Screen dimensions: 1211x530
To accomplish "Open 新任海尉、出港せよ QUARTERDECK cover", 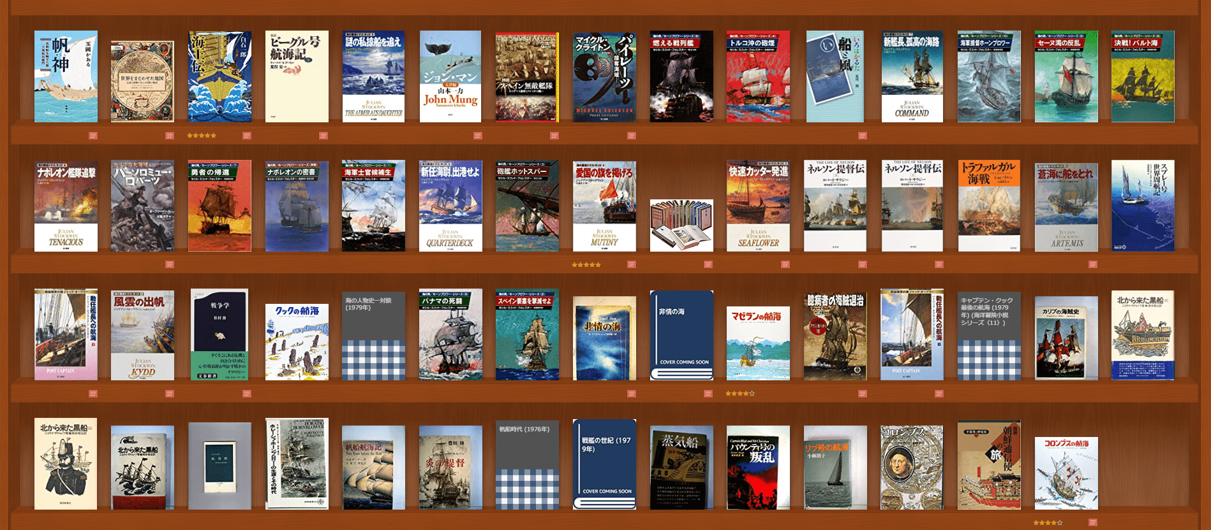I will pos(450,206).
